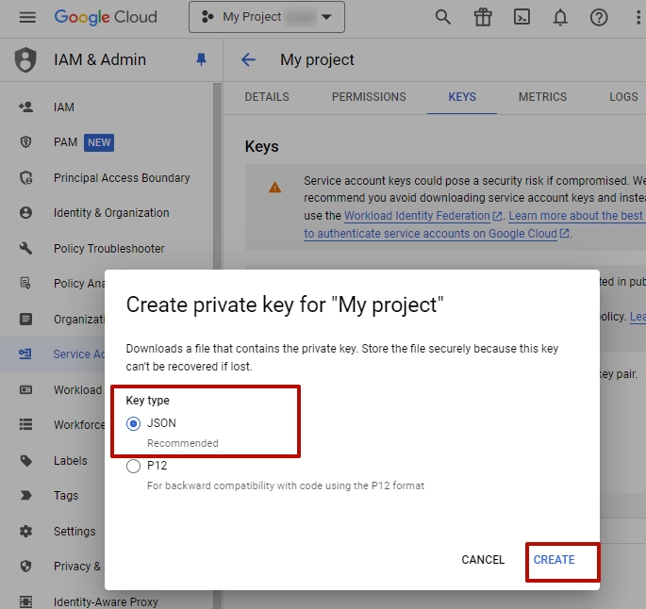Click the Policy Troubleshooter wrench icon
This screenshot has height=609, width=646.
25,249
